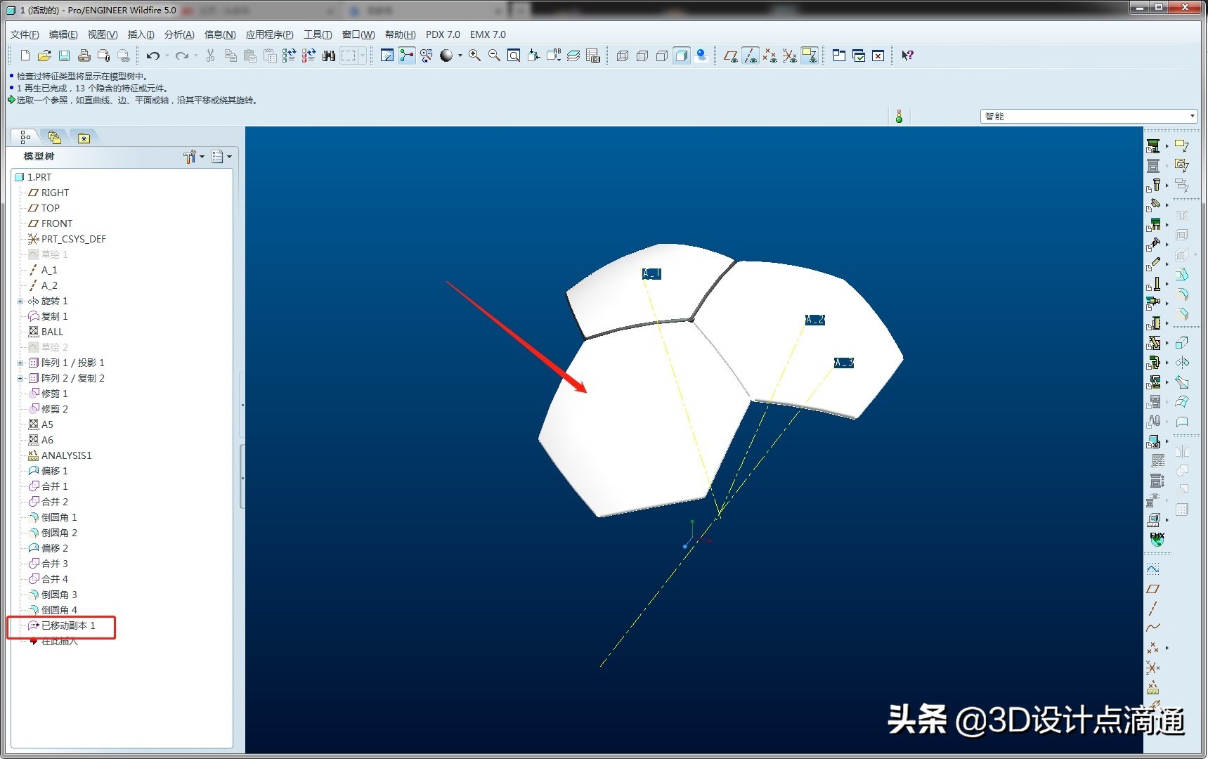Toggle Shaded display mode
1208x759 pixels.
pos(681,56)
